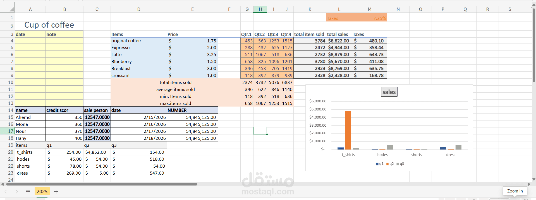Select column M header

tap(370, 9)
